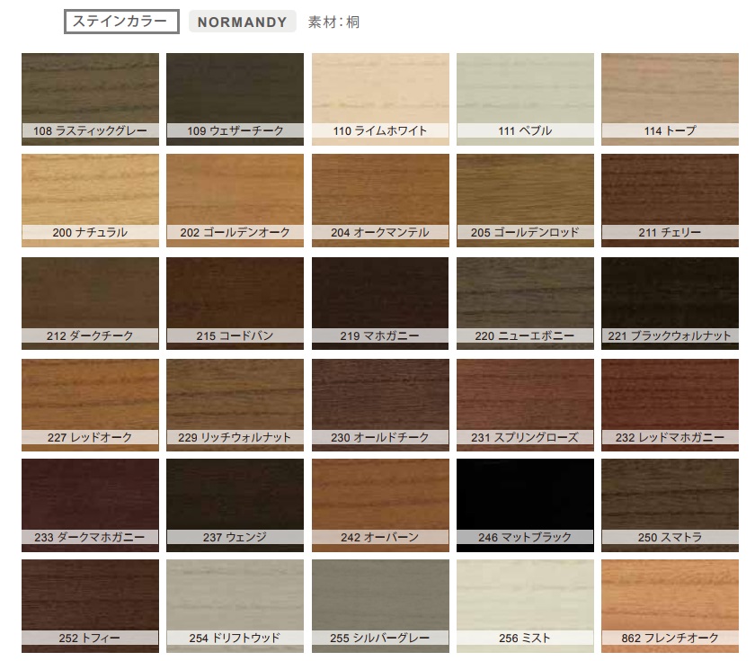Viewport: 755px width, 661px height.
Task: Choose the 202 ゴールデンオーク swatch
Action: coord(235,201)
